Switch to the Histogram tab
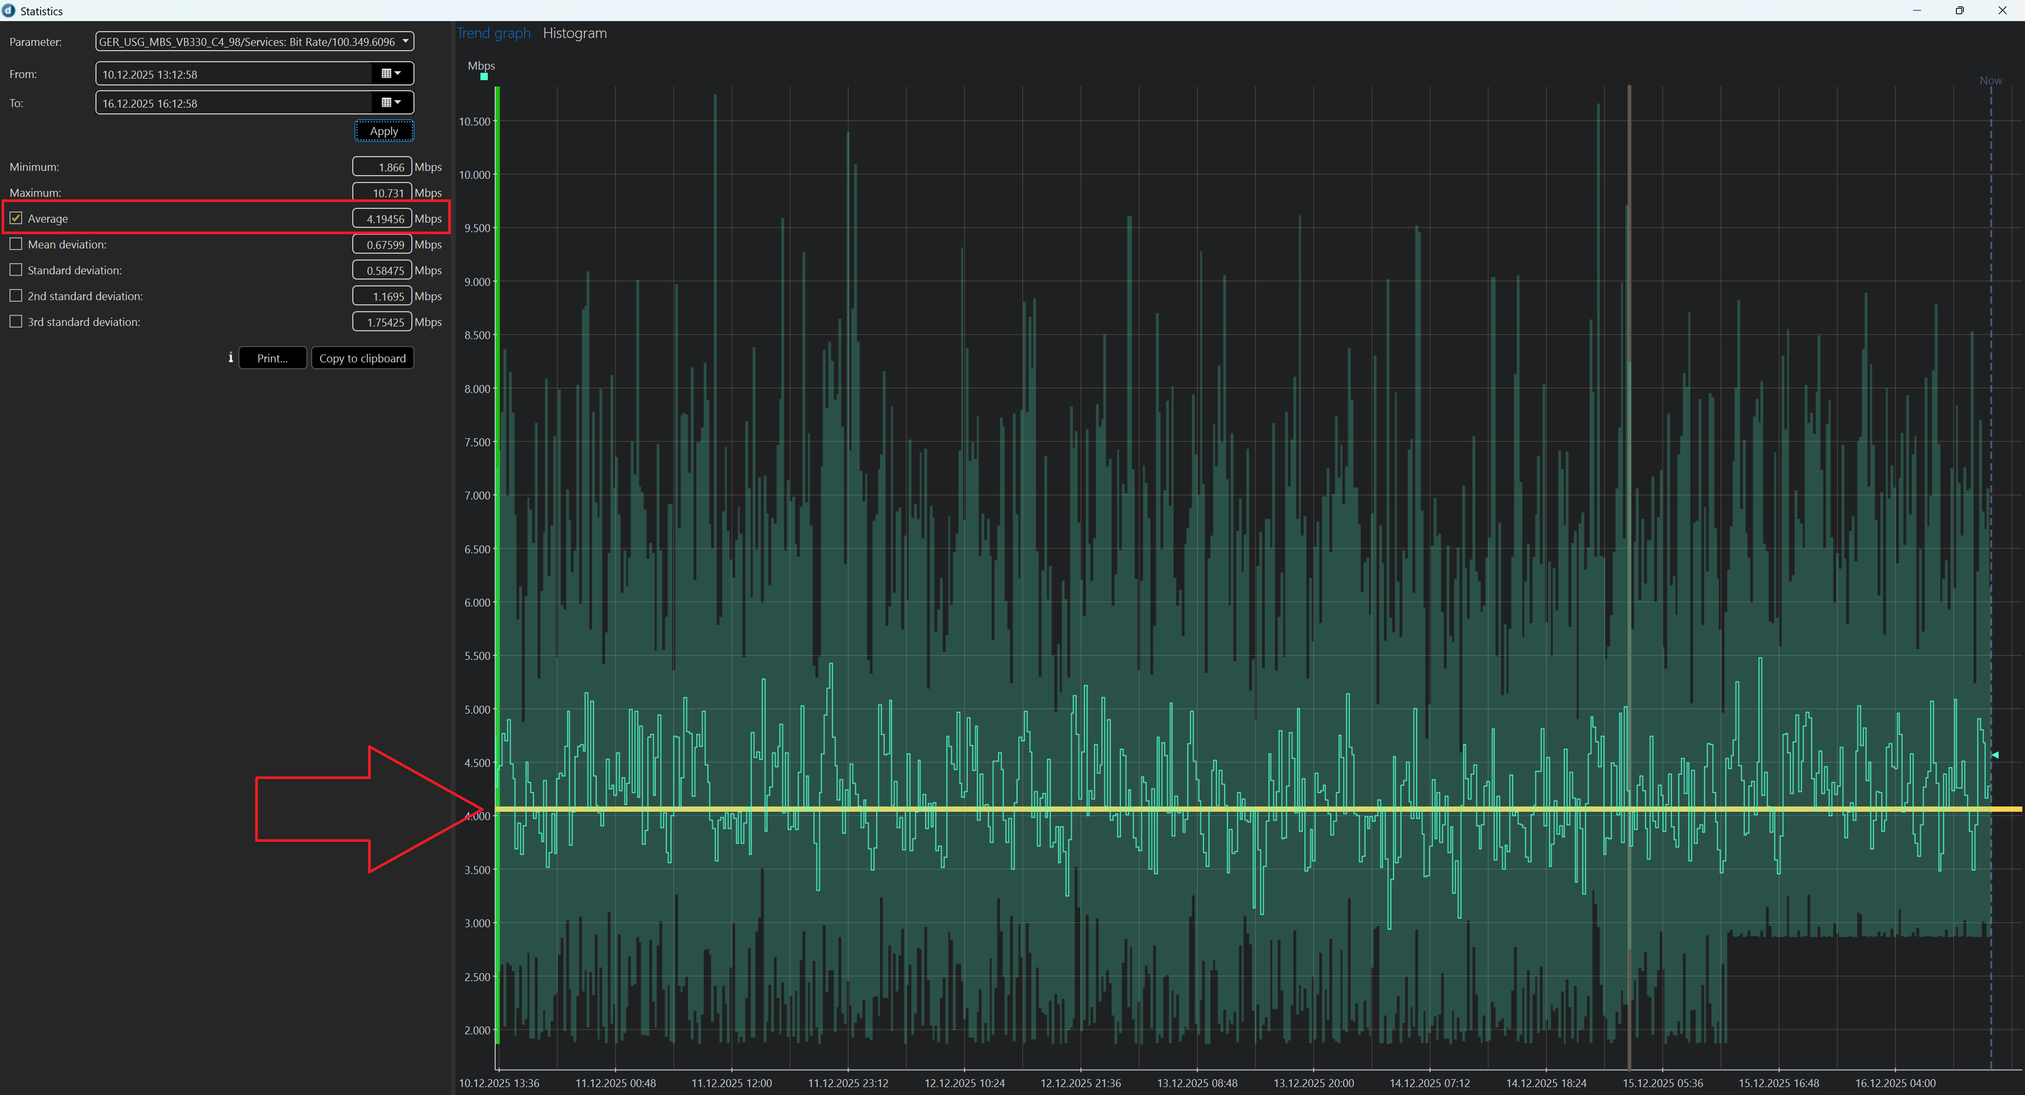This screenshot has width=2025, height=1095. pos(575,33)
